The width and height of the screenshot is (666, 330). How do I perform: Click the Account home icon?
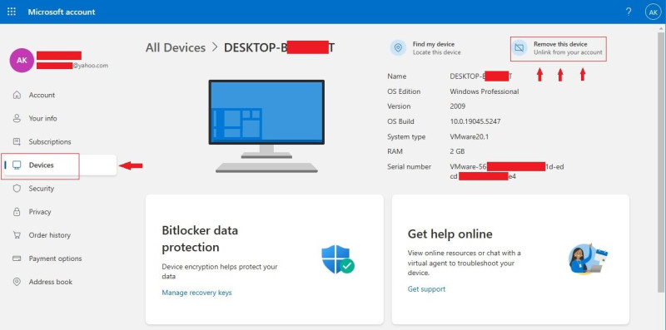[x=17, y=95]
